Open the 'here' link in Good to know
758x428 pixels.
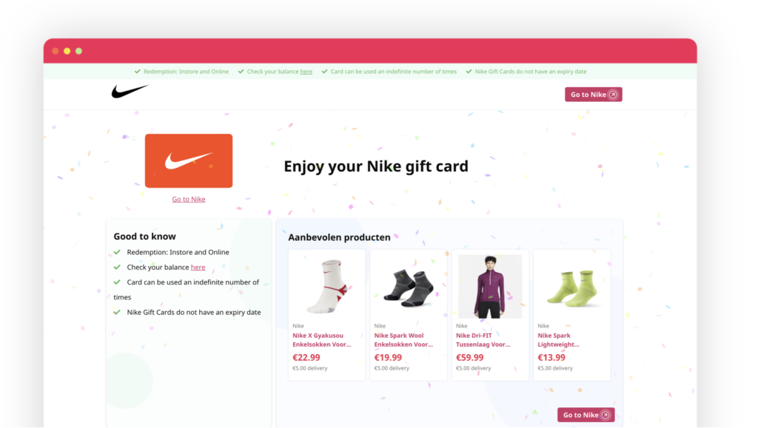198,268
